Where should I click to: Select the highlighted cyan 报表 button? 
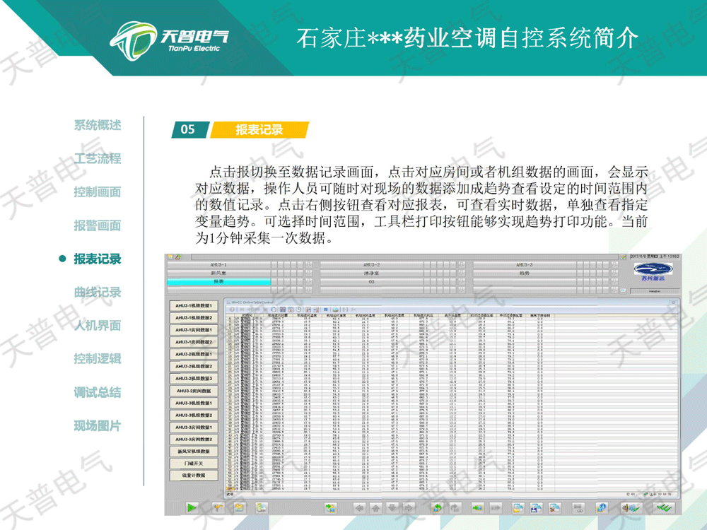click(x=218, y=282)
